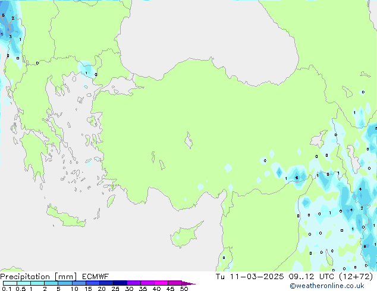Pick the 10–15 mm blue legend swatch

pyautogui.click(x=78, y=283)
